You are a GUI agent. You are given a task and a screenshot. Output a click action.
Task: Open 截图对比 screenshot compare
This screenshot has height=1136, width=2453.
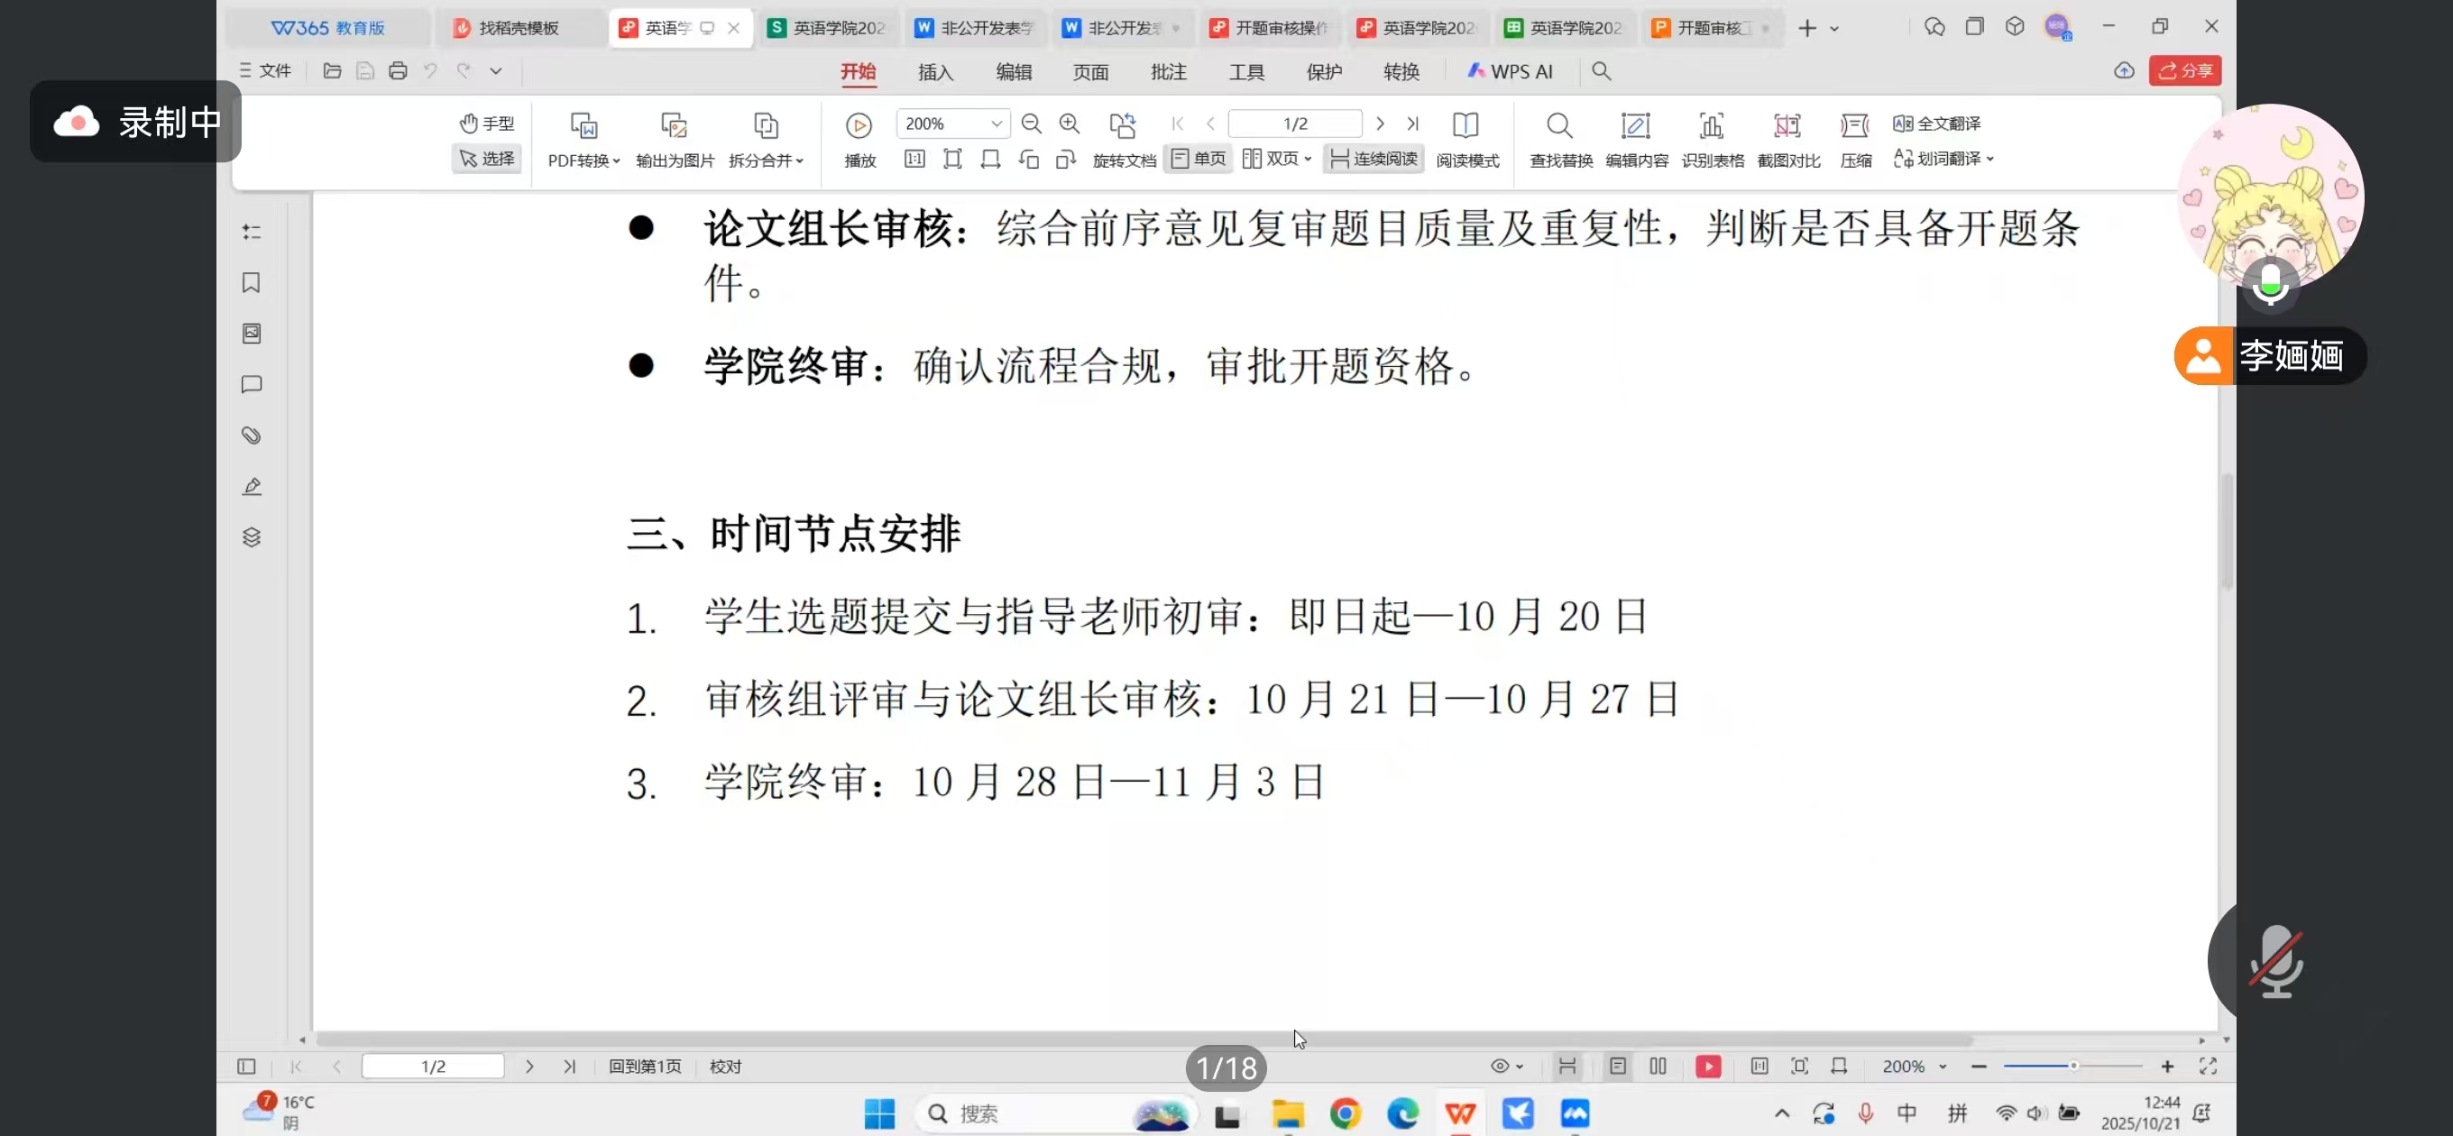coord(1788,139)
